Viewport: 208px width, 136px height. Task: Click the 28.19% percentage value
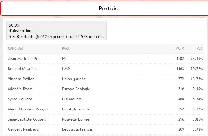[x=196, y=59]
